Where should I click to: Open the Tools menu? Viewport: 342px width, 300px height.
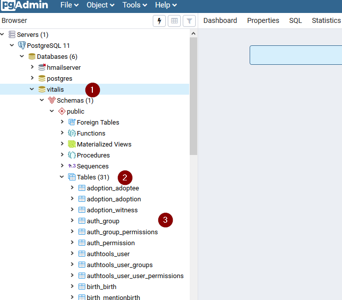(135, 5)
